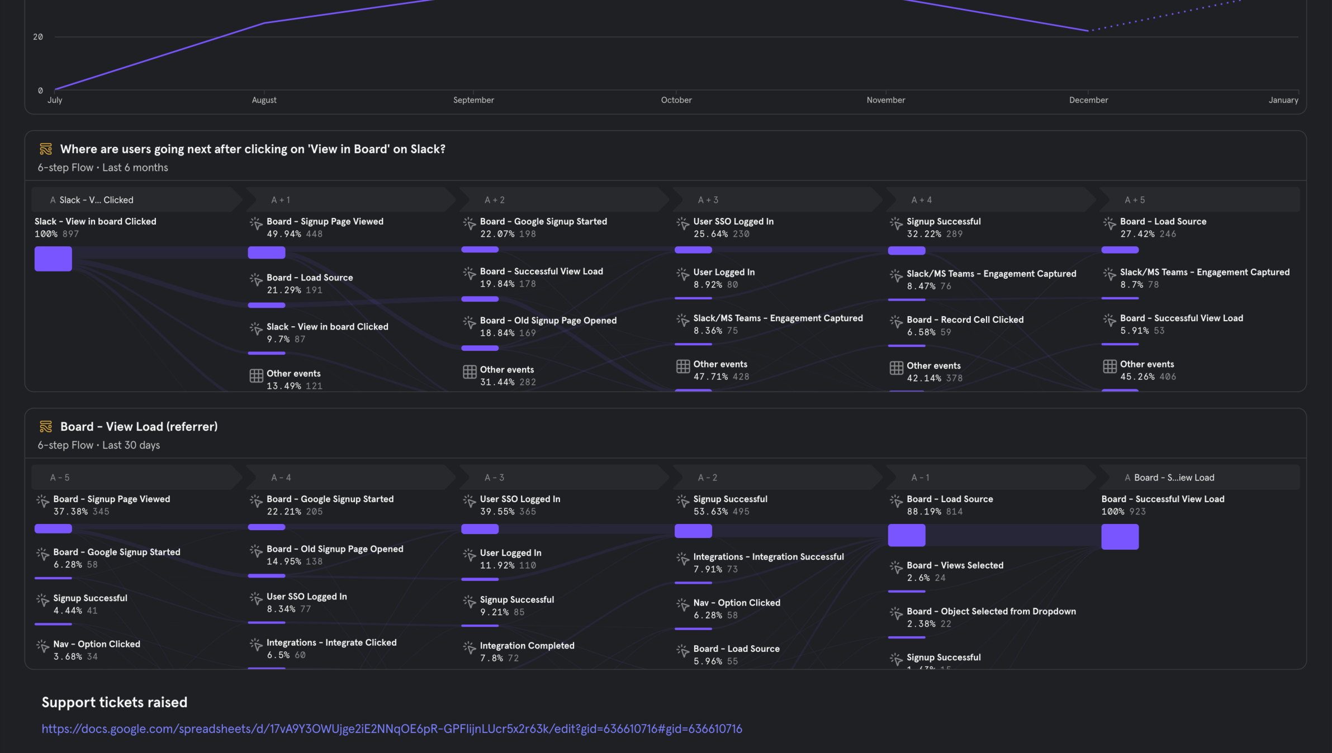Open the Google Sheets support tickets link
Screen dimensions: 1332x753
click(x=391, y=728)
